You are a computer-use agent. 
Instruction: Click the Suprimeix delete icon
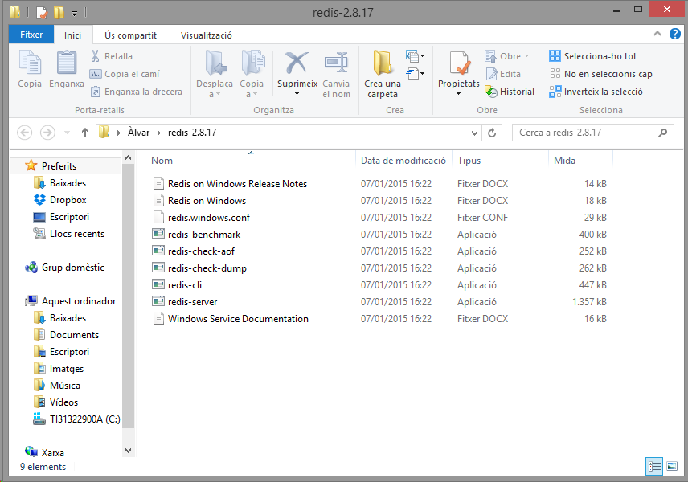click(x=297, y=64)
